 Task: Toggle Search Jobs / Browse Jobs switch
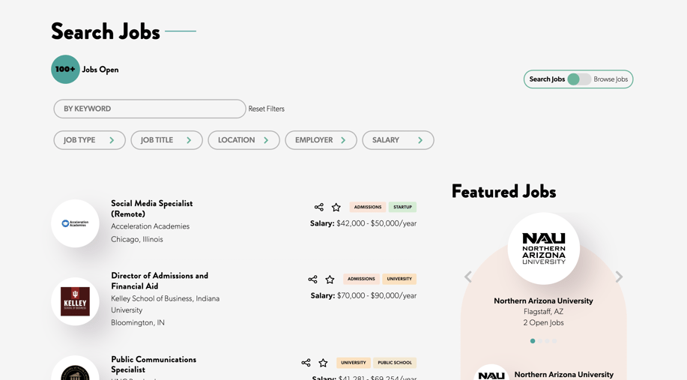click(x=578, y=79)
